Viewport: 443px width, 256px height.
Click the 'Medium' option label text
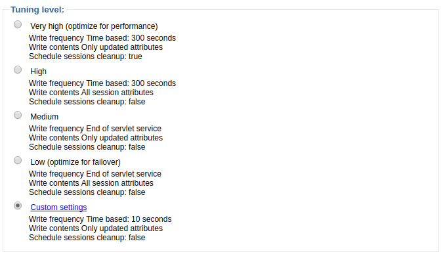44,117
